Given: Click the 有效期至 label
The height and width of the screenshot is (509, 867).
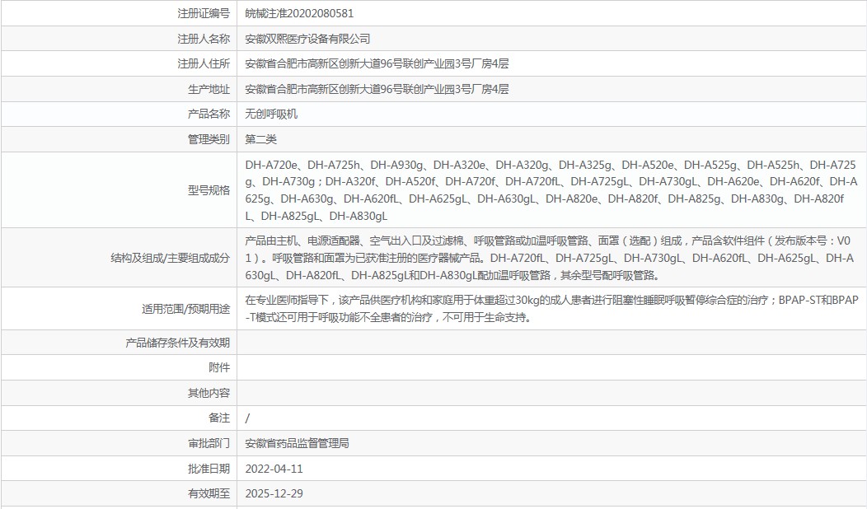Looking at the screenshot, I should click(x=209, y=493).
